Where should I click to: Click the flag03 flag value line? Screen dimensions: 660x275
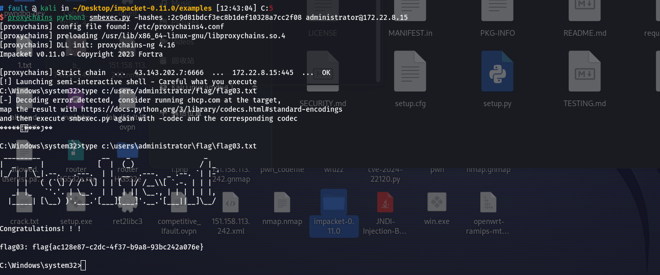(x=102, y=247)
